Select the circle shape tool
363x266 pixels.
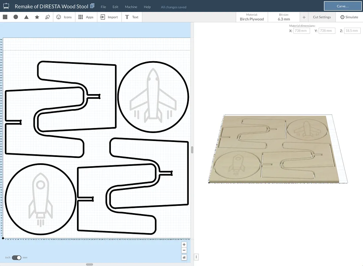[x=16, y=17]
